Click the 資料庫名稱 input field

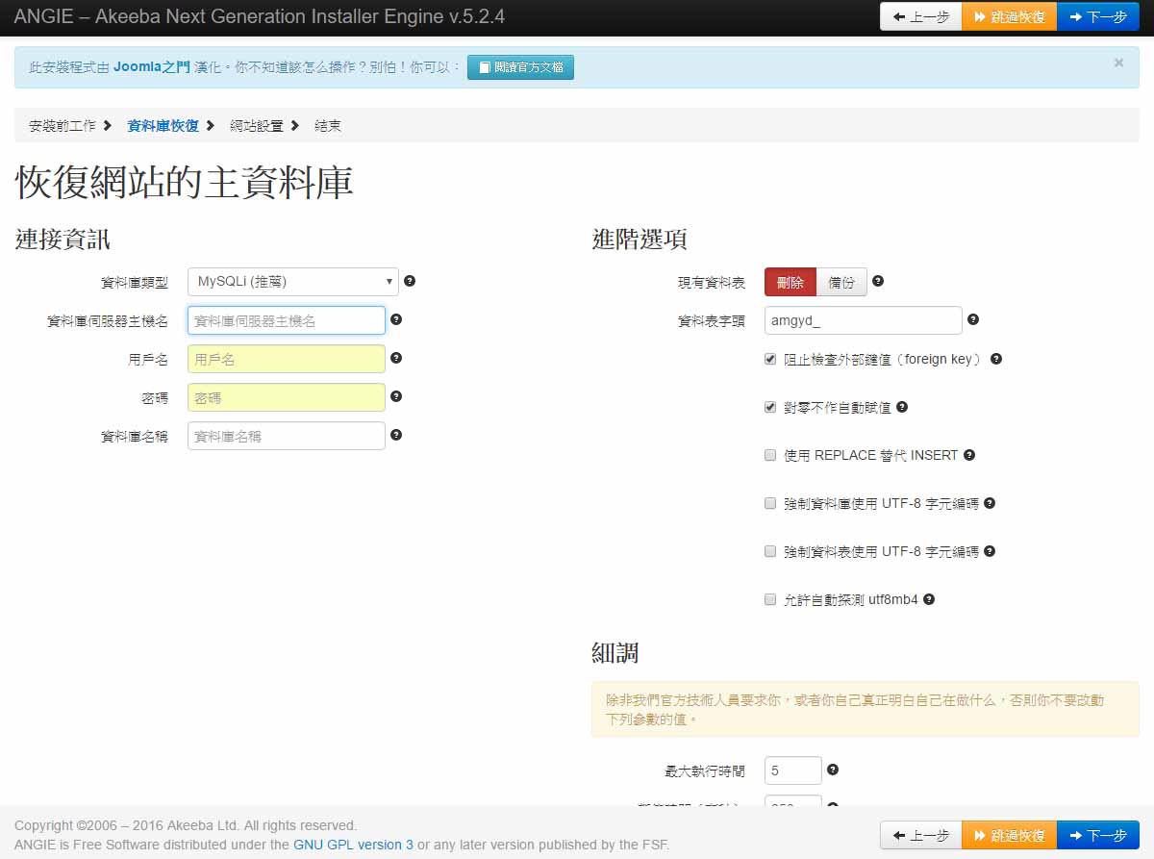pos(287,436)
